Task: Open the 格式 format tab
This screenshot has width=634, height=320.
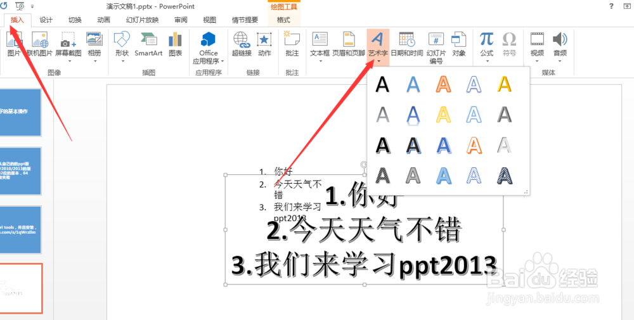Action: click(283, 20)
